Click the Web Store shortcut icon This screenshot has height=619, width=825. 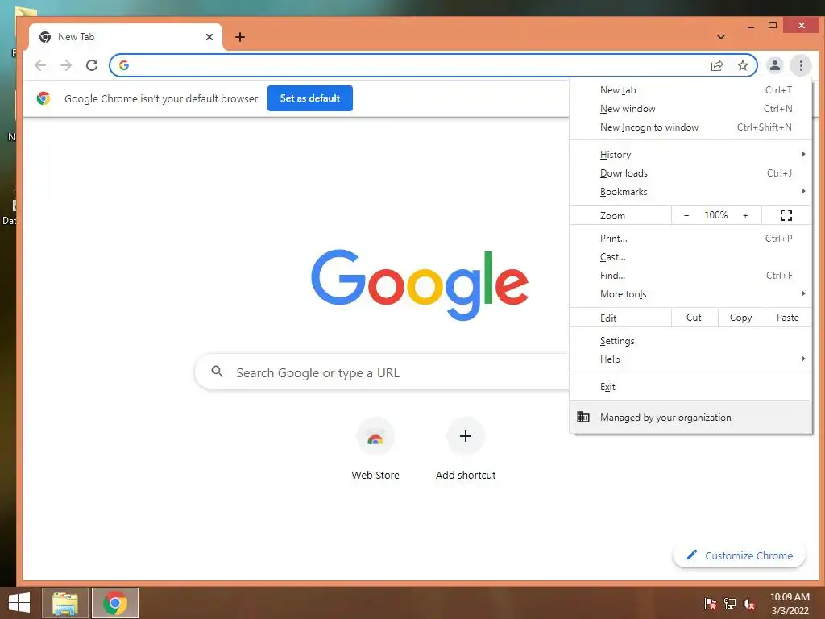[375, 436]
